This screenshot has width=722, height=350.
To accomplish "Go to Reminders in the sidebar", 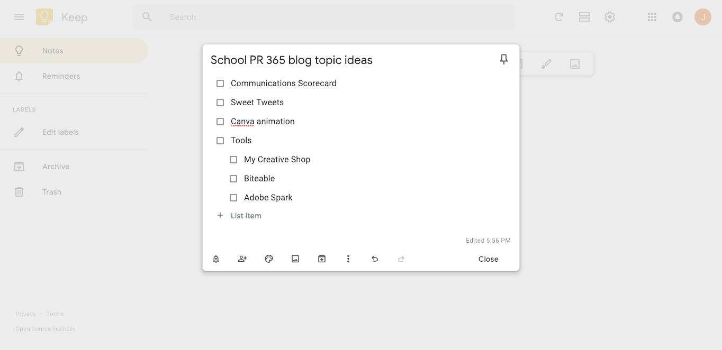I will 61,76.
